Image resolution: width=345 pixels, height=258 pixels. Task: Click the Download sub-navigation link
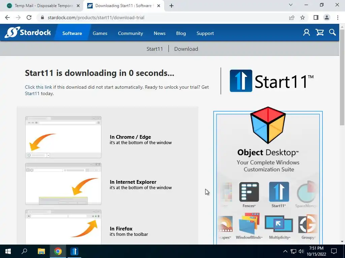click(186, 49)
